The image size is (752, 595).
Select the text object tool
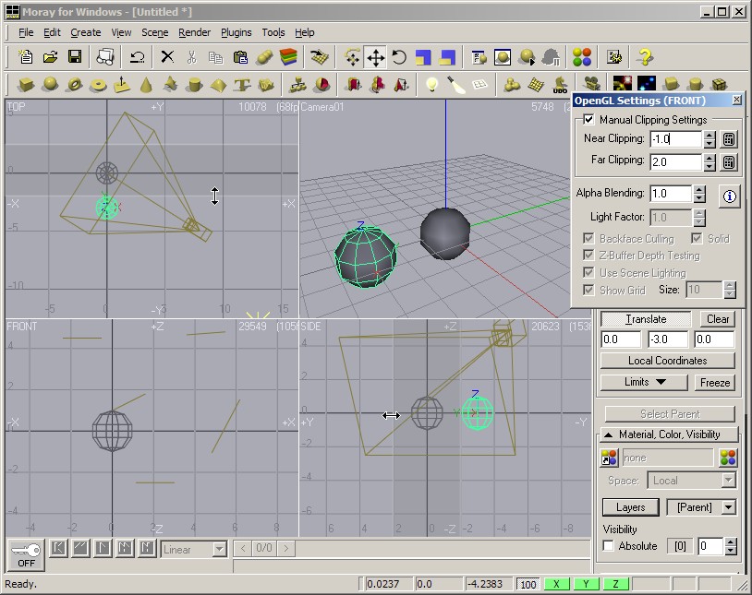[242, 85]
